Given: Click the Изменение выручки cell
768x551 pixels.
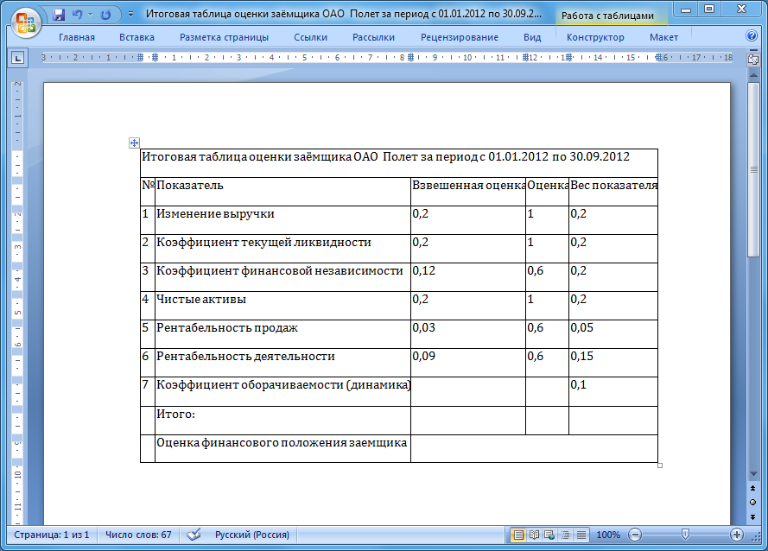Looking at the screenshot, I should coord(282,220).
